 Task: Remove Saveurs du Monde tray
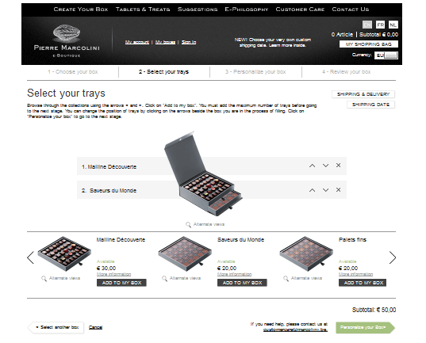(x=338, y=189)
